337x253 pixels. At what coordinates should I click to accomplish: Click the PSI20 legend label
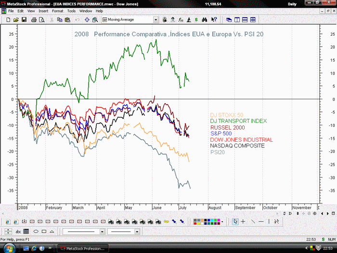pyautogui.click(x=217, y=152)
